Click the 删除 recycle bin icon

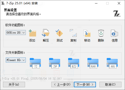101,33
